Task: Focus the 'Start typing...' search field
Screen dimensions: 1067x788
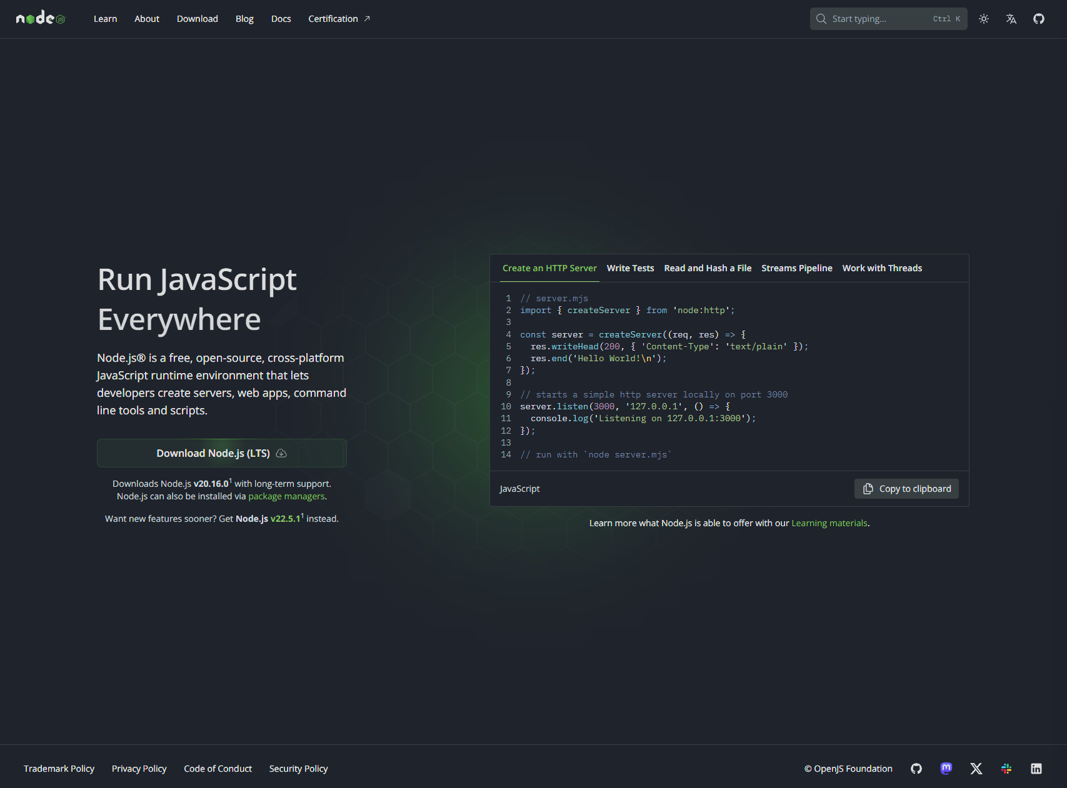Action: [888, 19]
